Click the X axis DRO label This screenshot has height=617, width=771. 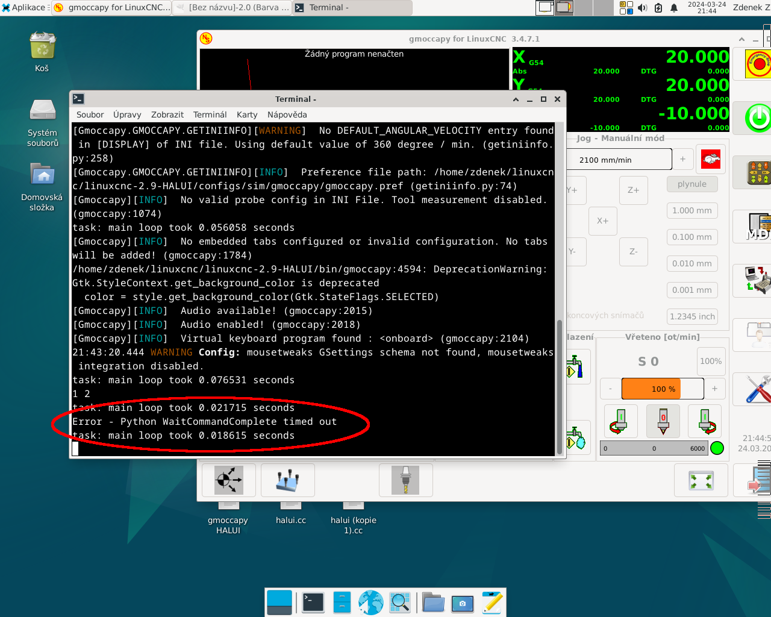519,57
